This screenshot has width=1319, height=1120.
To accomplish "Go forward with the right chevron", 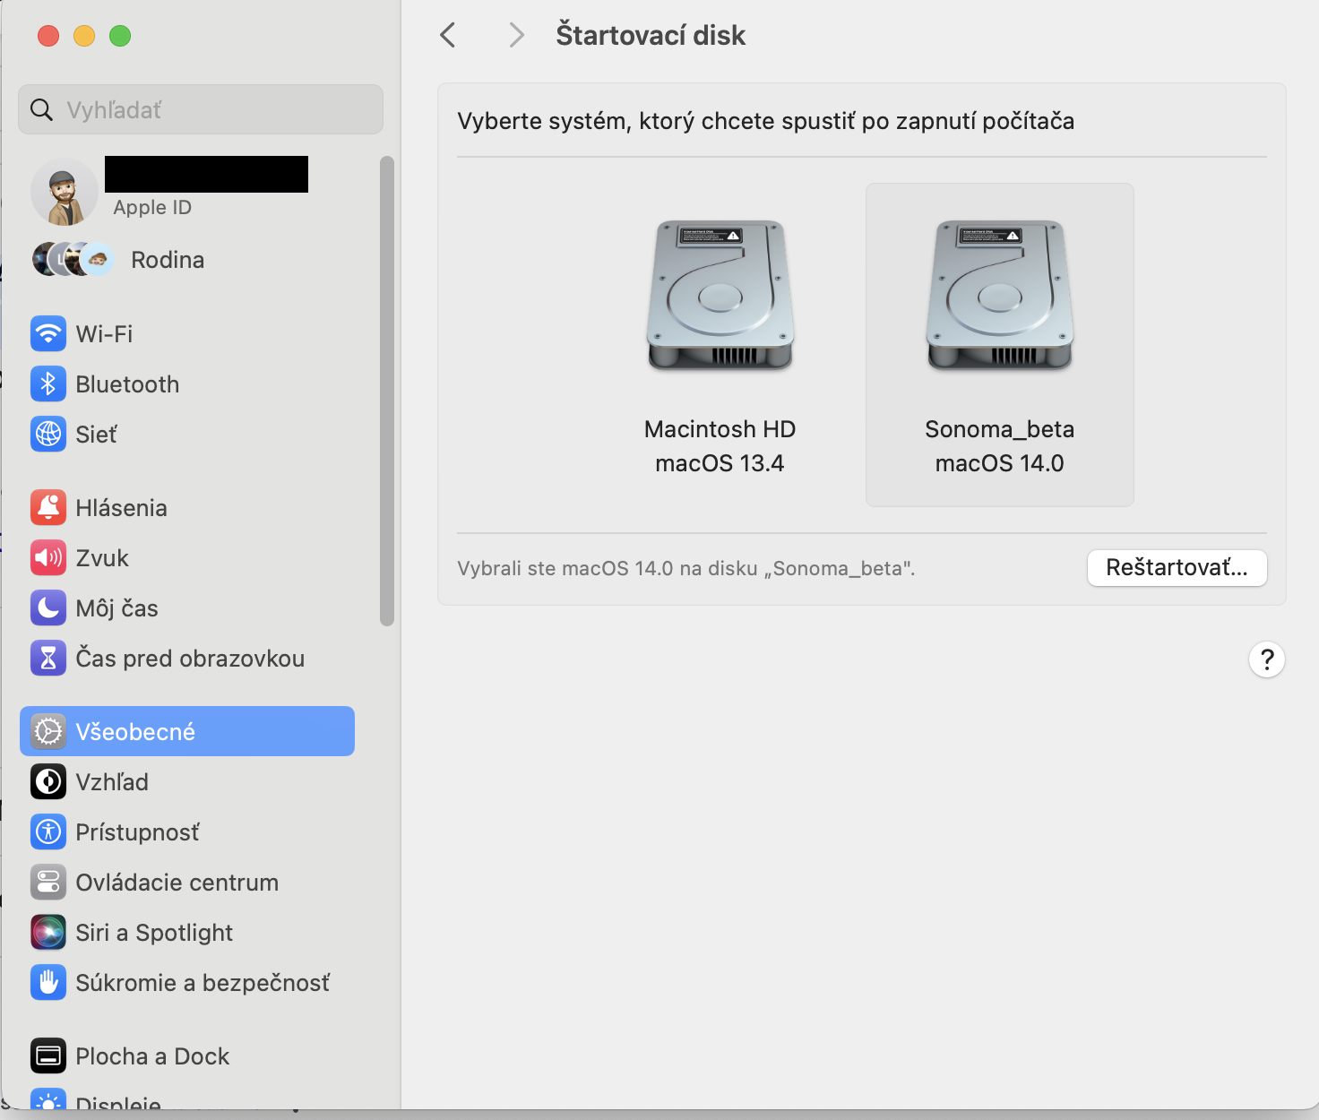I will [516, 36].
